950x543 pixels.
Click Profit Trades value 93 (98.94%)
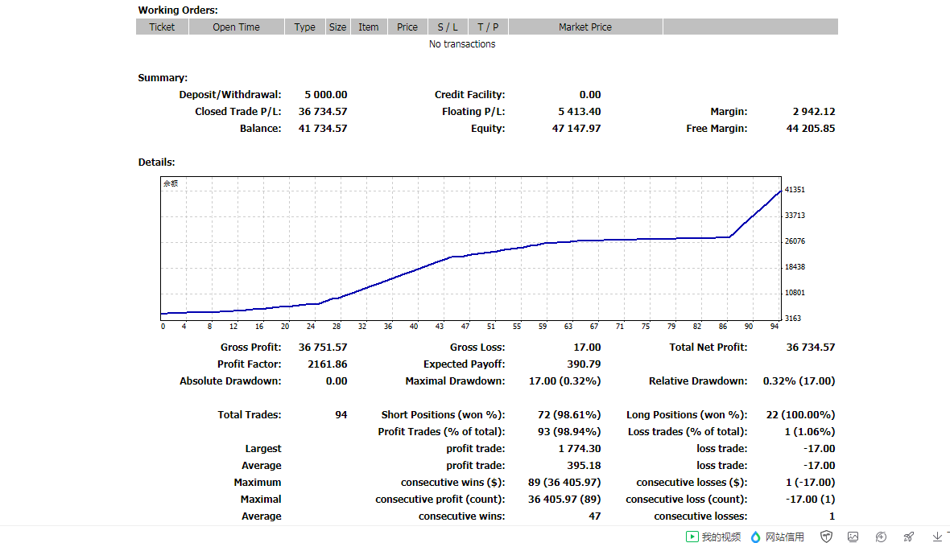[569, 432]
